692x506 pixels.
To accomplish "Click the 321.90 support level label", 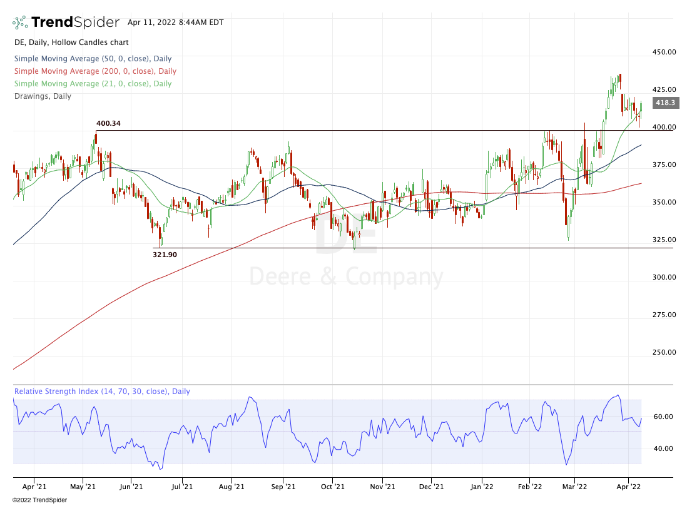I will 165,255.
